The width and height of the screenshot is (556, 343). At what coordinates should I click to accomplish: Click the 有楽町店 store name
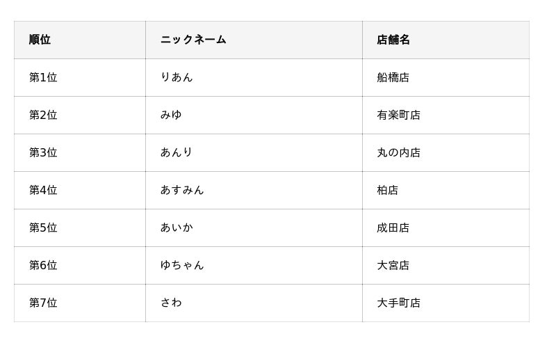(399, 115)
